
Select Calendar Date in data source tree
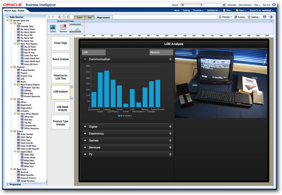[27, 26]
